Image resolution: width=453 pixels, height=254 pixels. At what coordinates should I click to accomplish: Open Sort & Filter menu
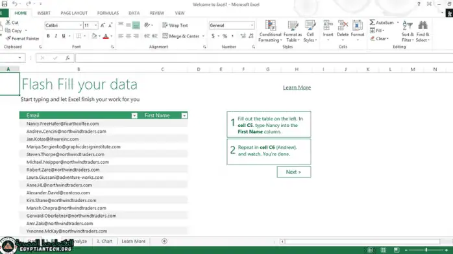point(408,31)
